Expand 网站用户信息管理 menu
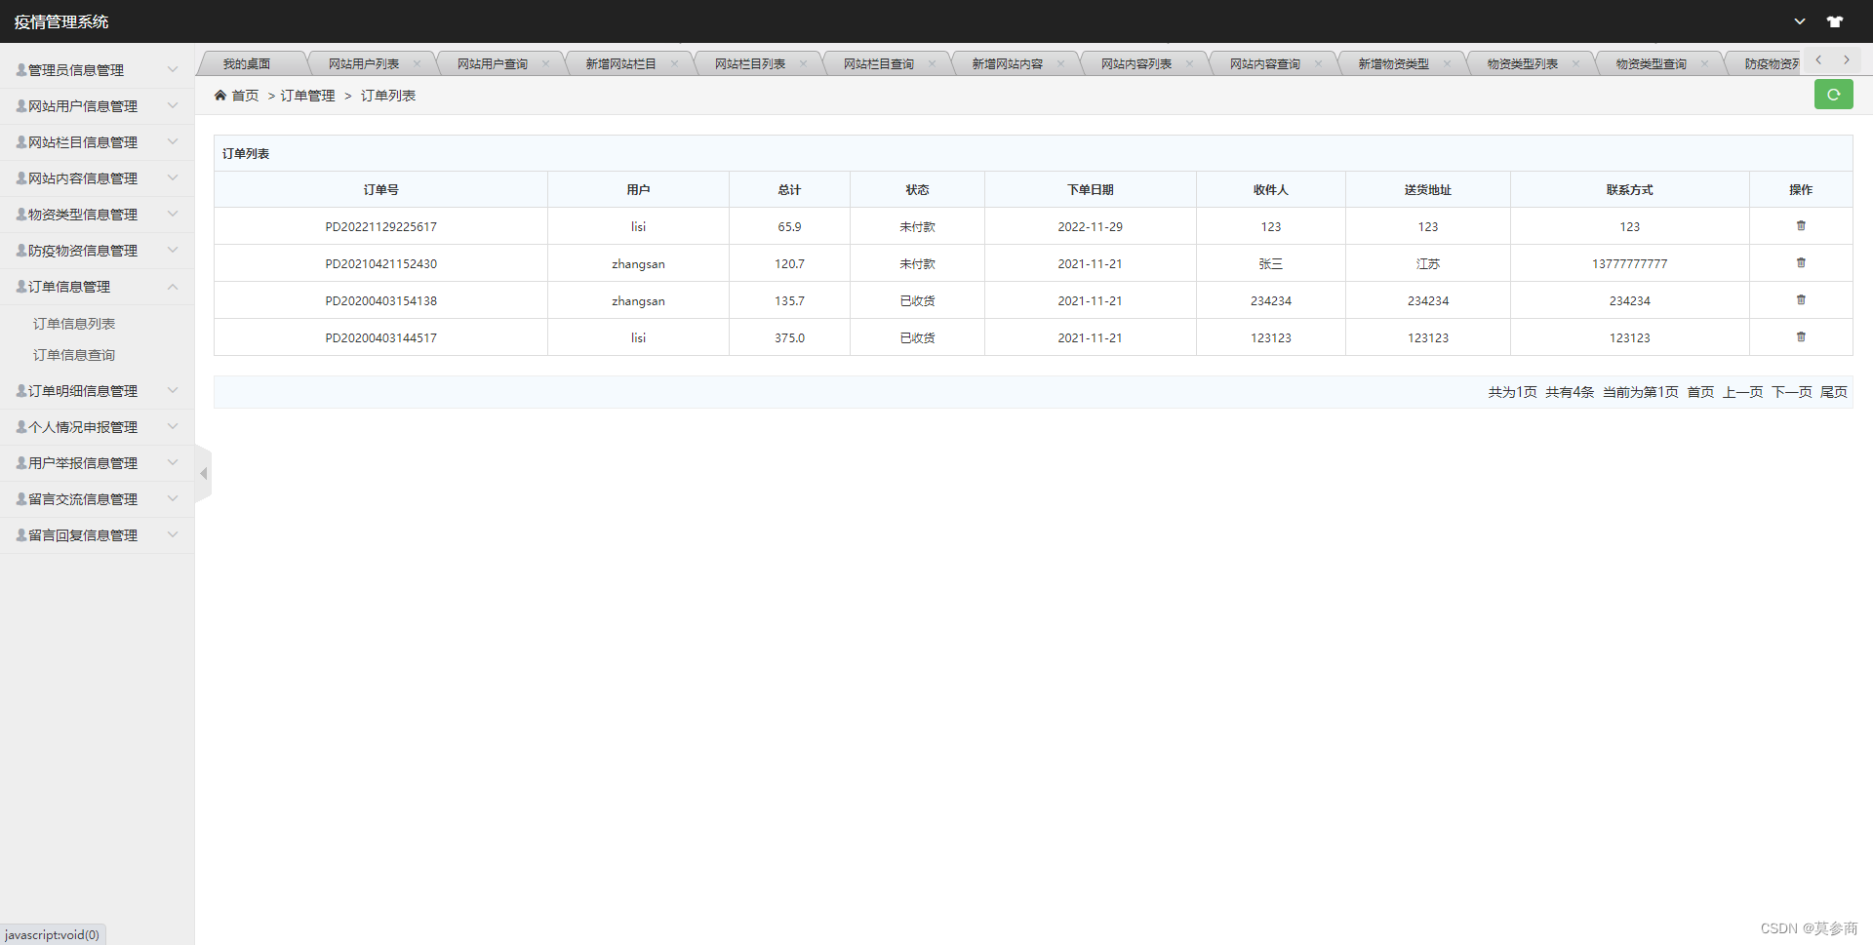Image resolution: width=1873 pixels, height=945 pixels. [97, 106]
